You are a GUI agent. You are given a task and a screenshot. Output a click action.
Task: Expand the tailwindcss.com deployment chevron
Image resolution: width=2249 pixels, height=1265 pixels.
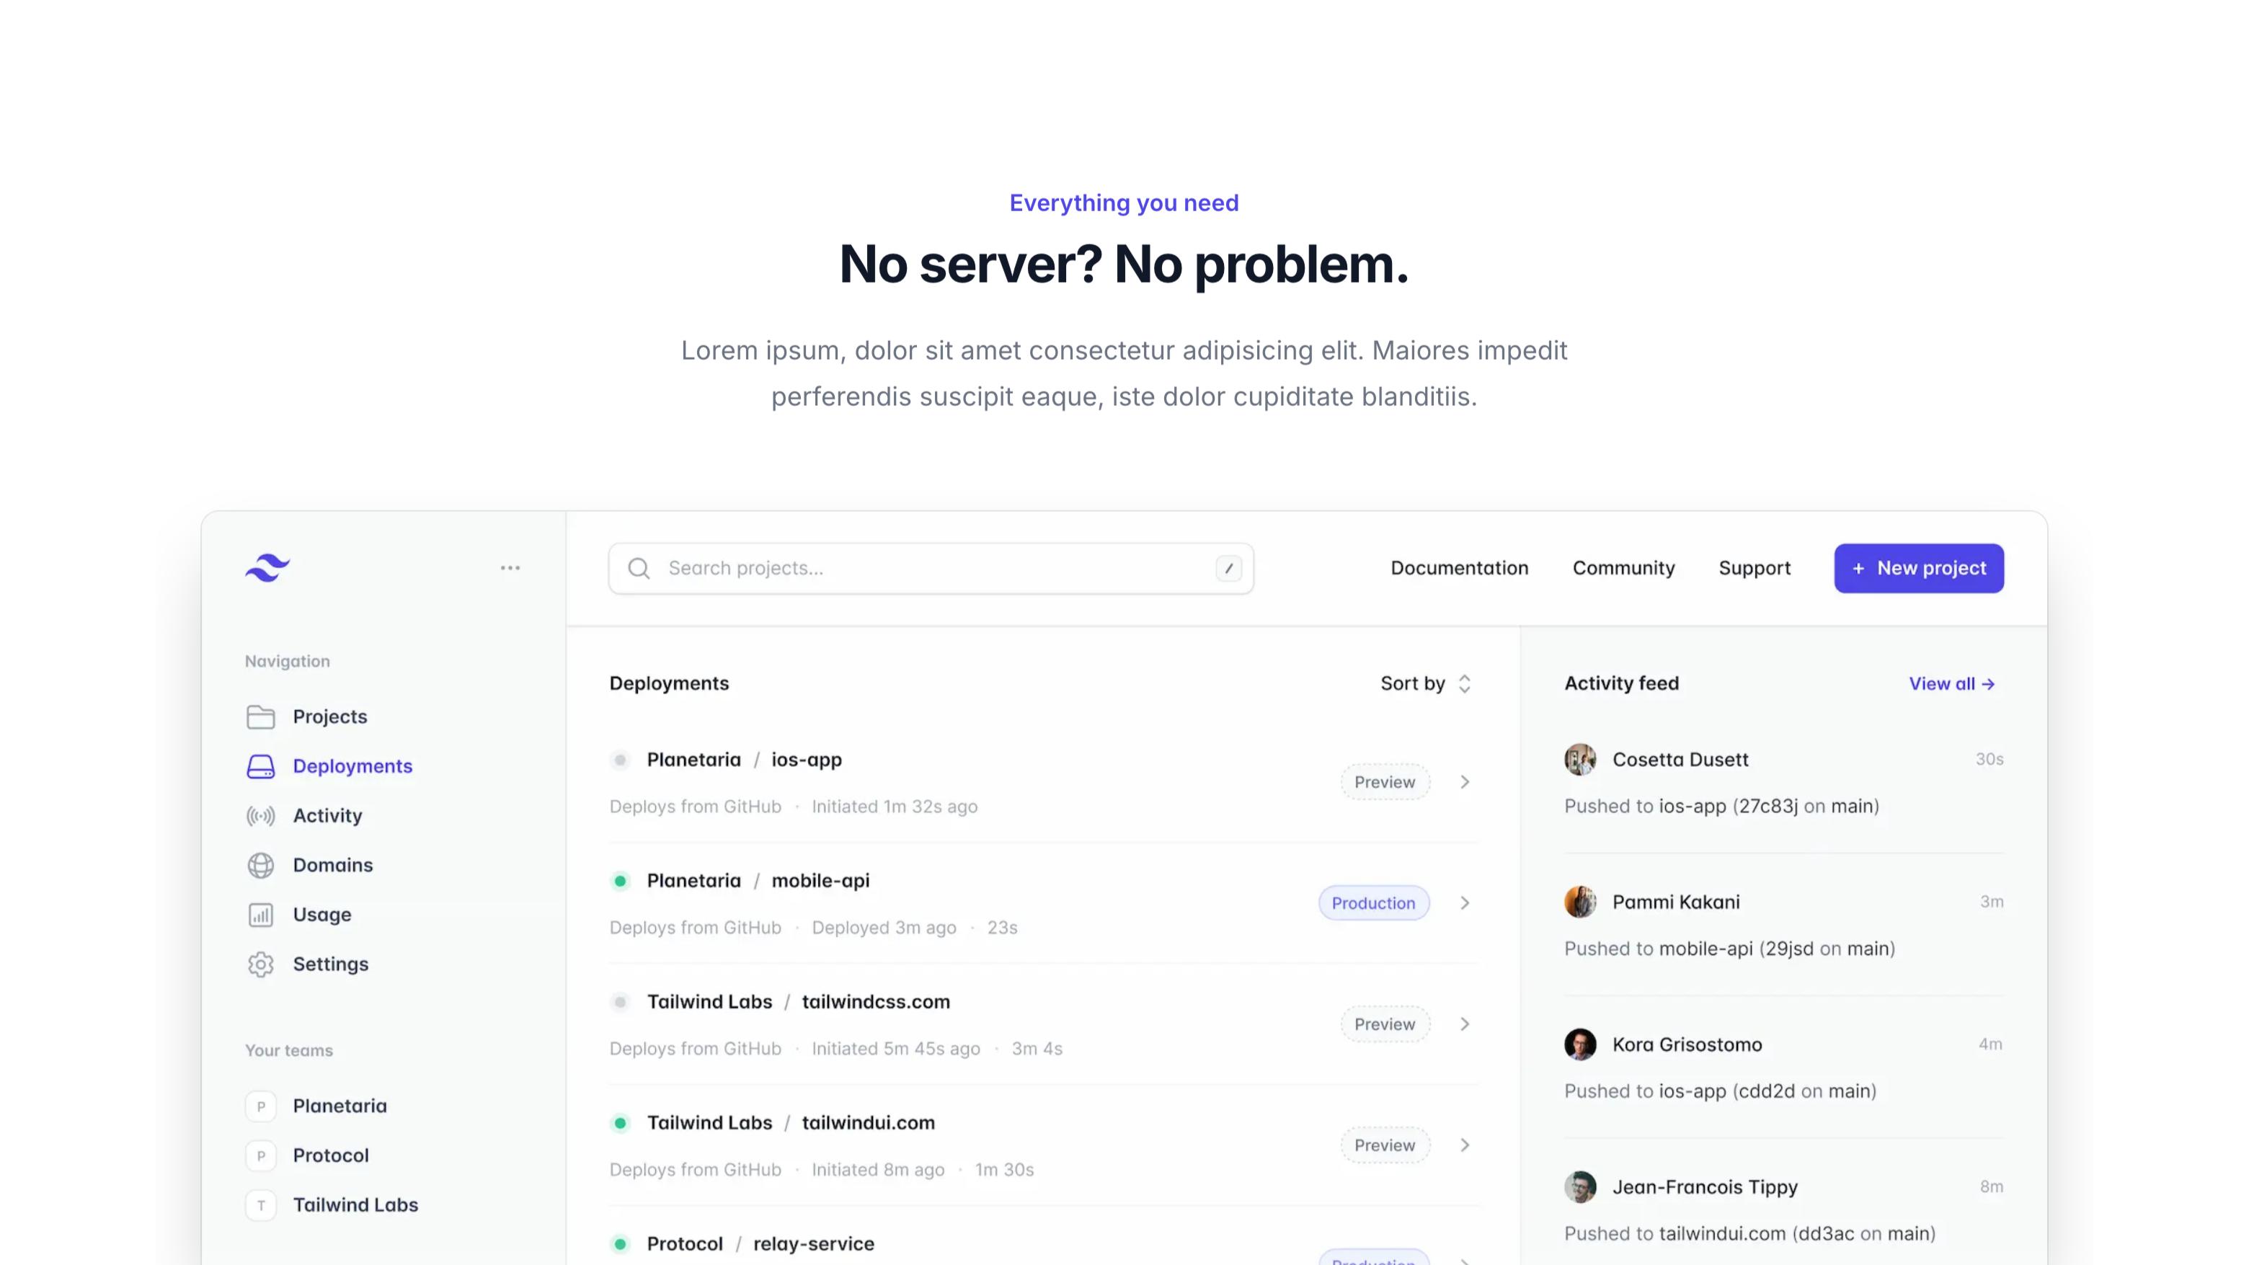(x=1465, y=1024)
